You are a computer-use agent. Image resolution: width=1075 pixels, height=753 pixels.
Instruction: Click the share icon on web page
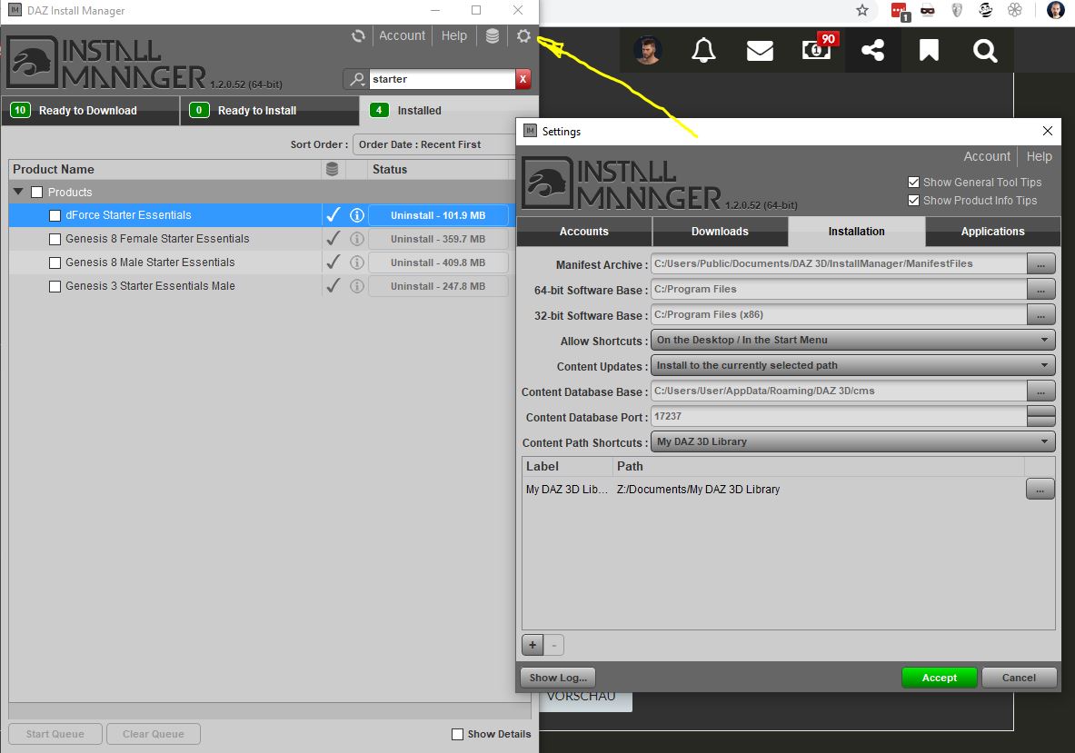[872, 50]
